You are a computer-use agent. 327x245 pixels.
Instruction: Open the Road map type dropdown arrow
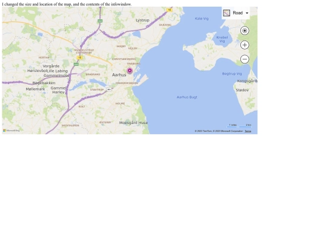(247, 13)
